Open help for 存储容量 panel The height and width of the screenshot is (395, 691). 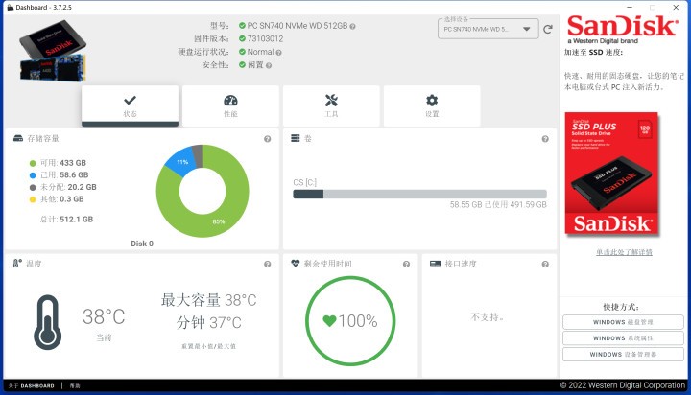click(267, 139)
